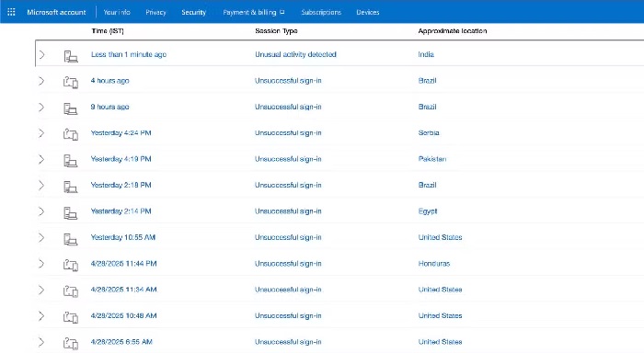This screenshot has width=644, height=353.
Task: Click 'Brazil' in the 4 hours ago row
Action: coord(427,81)
